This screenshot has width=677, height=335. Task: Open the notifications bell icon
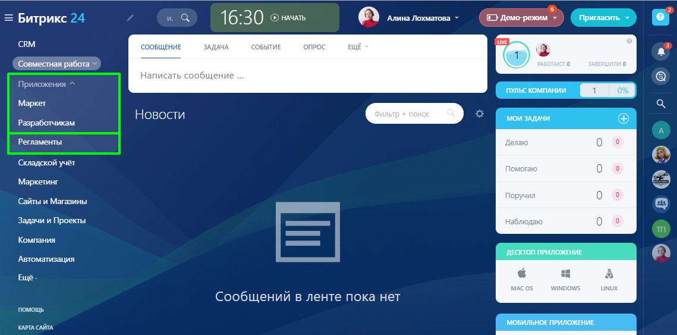(x=660, y=51)
